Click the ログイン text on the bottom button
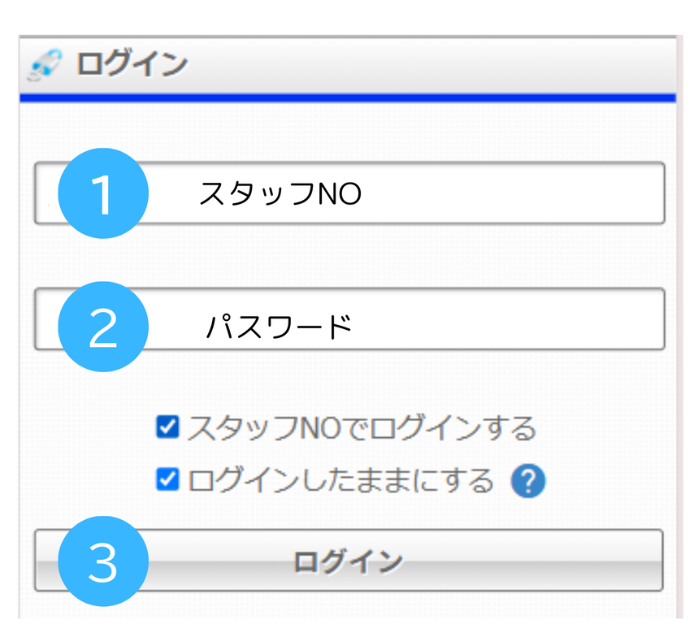The height and width of the screenshot is (624, 698). click(x=348, y=561)
